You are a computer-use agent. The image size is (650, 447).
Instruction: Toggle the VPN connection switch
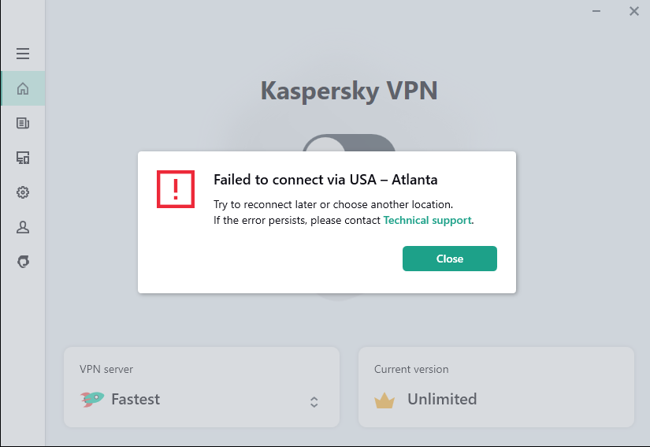(348, 143)
